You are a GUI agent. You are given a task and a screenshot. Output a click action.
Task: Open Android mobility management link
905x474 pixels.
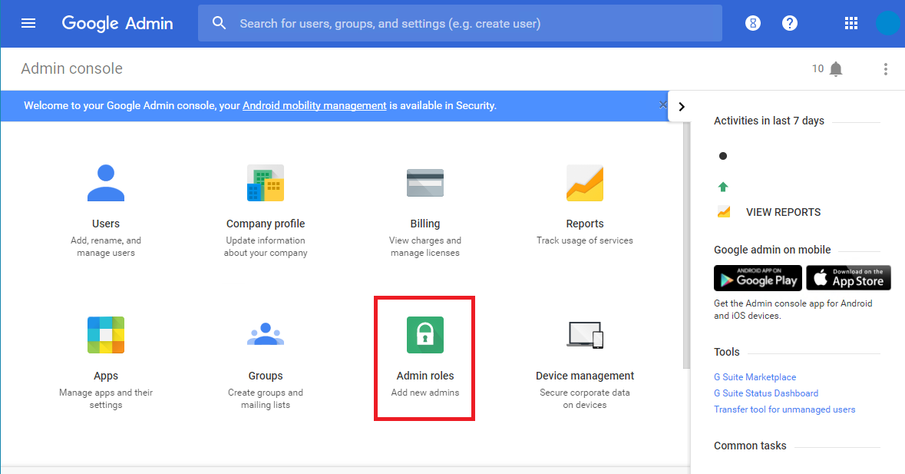[x=314, y=106]
